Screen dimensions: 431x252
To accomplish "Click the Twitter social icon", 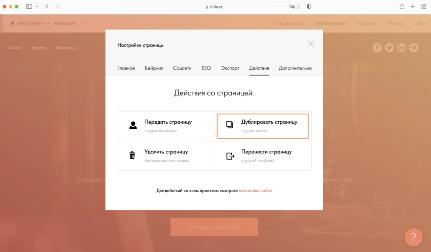I will [x=389, y=47].
